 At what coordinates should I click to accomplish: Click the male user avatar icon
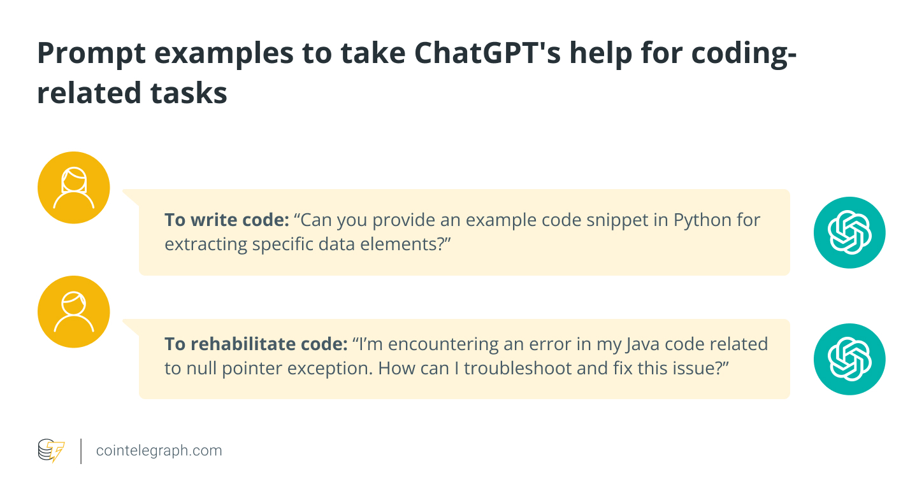(x=73, y=312)
